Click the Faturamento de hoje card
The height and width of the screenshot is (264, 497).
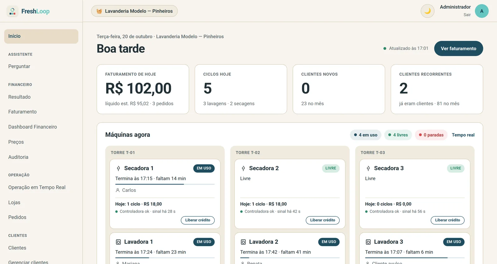tap(143, 89)
